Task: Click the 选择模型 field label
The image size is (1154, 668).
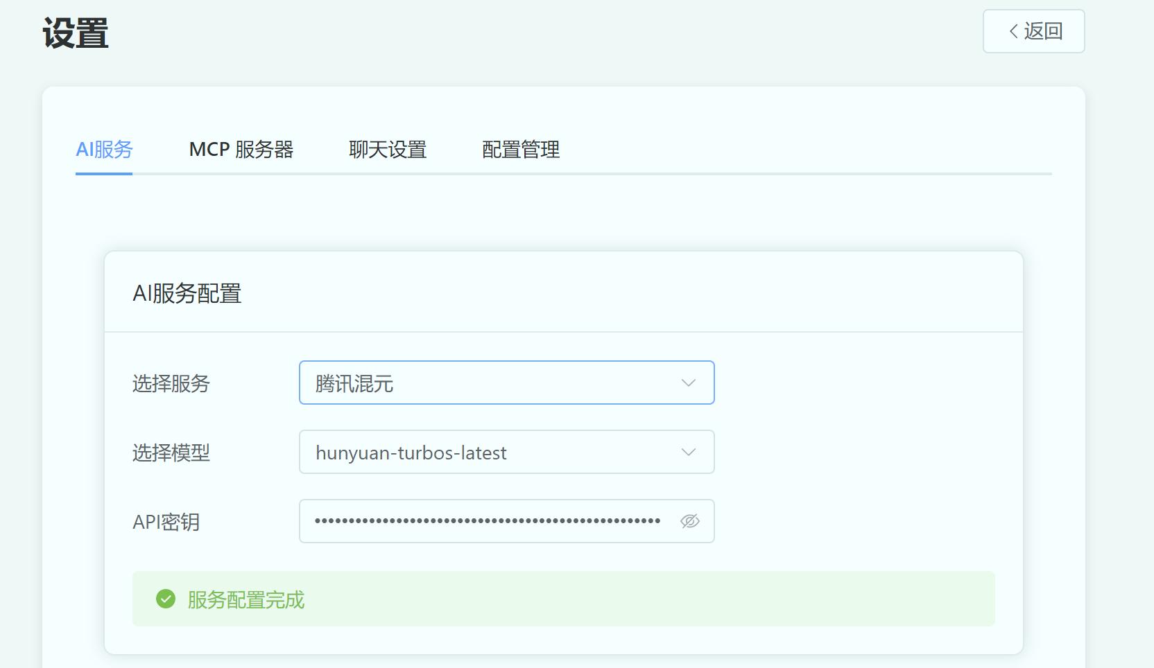Action: click(171, 453)
